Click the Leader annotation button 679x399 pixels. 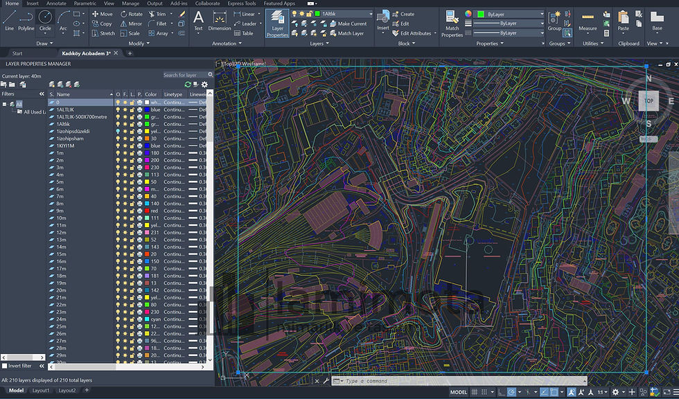pos(245,24)
